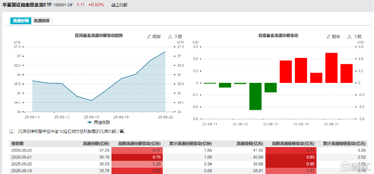Click the 37.25 share value cell

[x=105, y=150]
